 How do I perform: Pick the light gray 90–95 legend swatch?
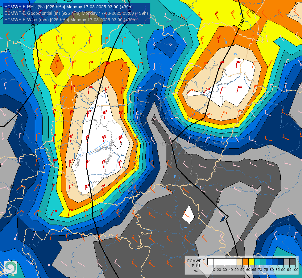(286, 262)
